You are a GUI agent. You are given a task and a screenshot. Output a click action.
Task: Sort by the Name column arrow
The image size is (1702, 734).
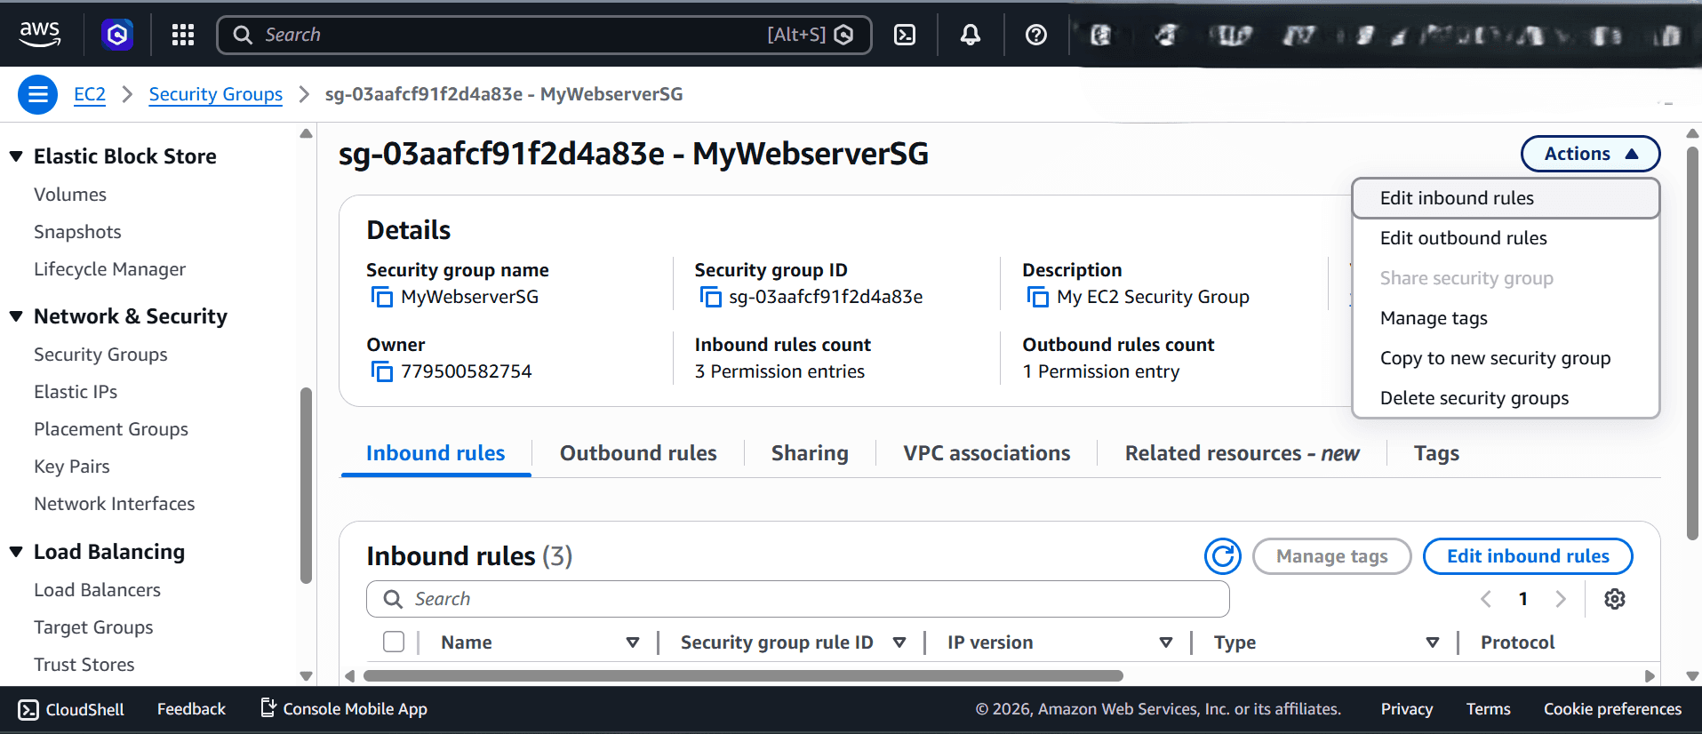[x=633, y=642]
